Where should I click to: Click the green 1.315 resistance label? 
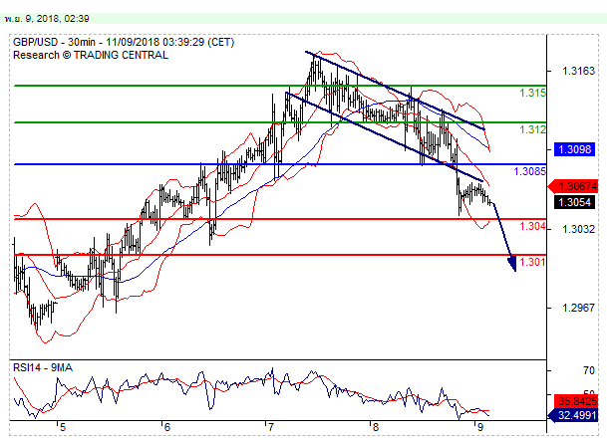532,93
